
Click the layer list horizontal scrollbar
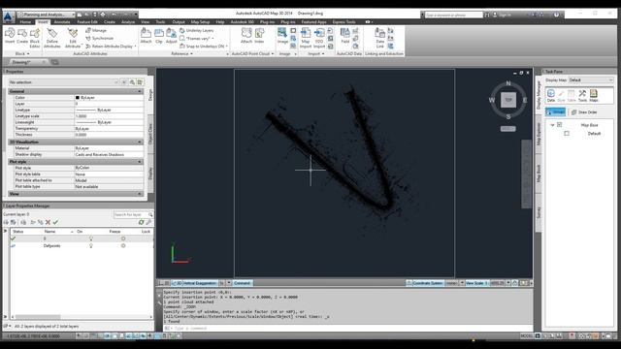pyautogui.click(x=82, y=317)
